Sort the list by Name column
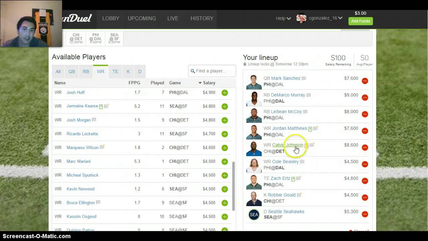 [60, 83]
